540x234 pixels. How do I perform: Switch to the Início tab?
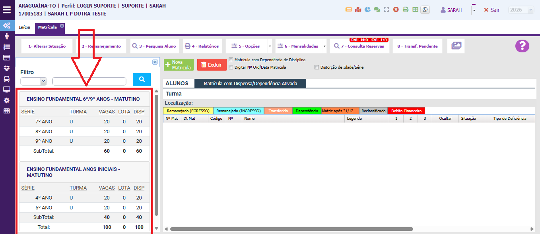click(24, 27)
